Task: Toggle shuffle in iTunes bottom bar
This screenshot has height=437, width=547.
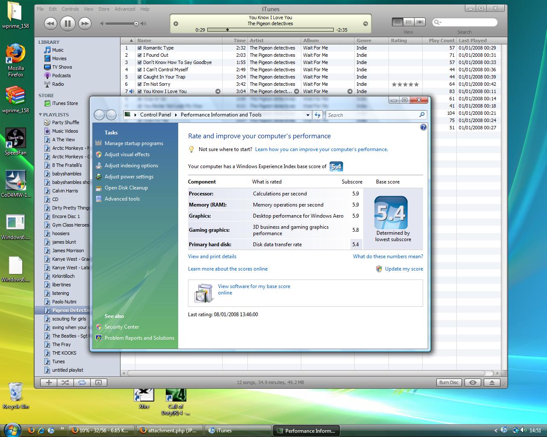Action: [x=65, y=382]
